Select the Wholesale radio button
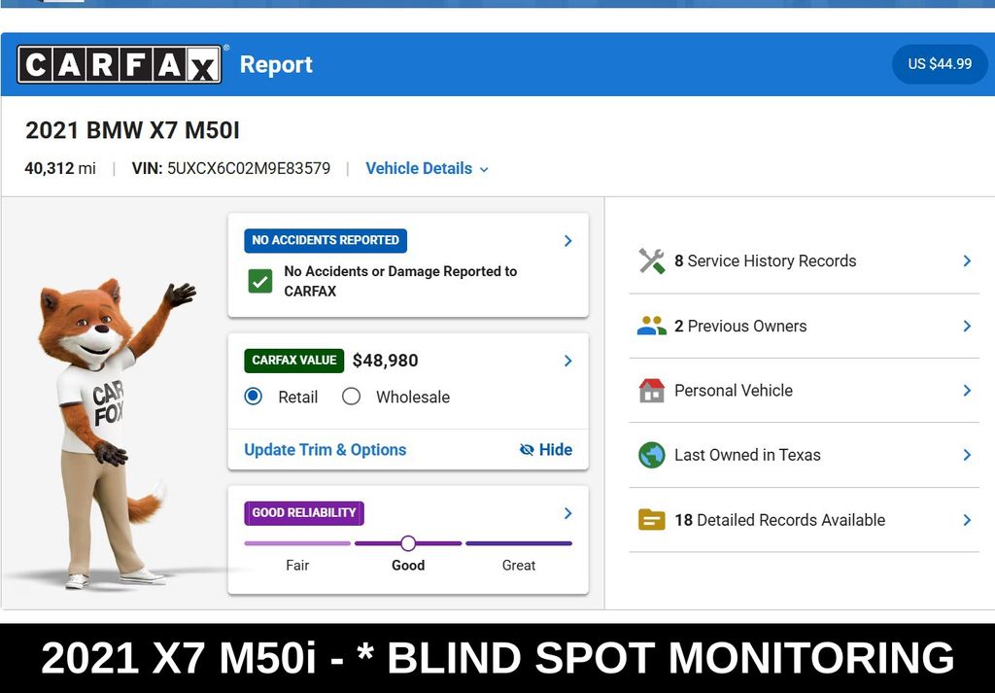Viewport: 995px width, 693px height. (x=351, y=397)
